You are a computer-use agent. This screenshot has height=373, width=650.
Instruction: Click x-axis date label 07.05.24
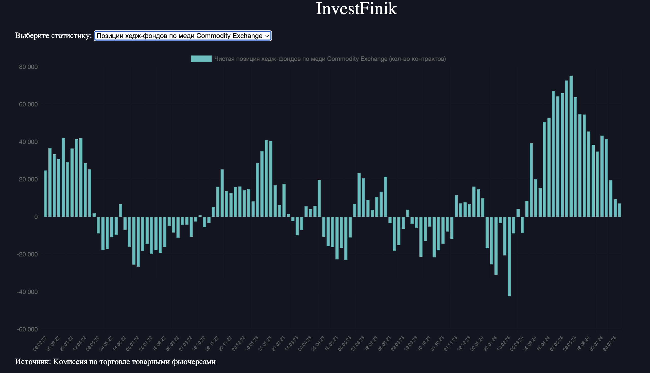(x=556, y=344)
